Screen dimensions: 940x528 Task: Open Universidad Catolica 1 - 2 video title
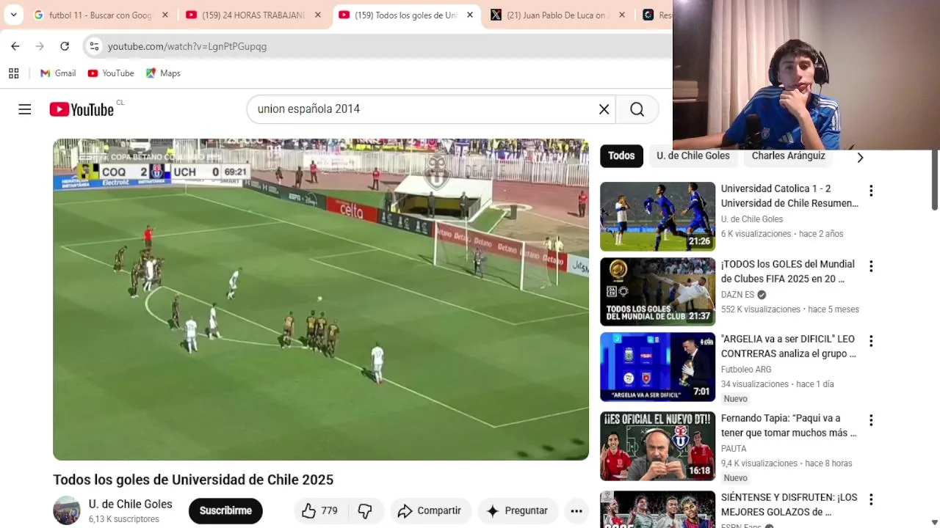click(x=789, y=196)
